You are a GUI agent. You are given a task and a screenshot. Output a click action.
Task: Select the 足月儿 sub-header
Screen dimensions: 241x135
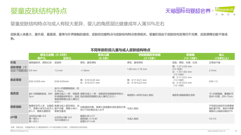pyautogui.click(x=67, y=59)
